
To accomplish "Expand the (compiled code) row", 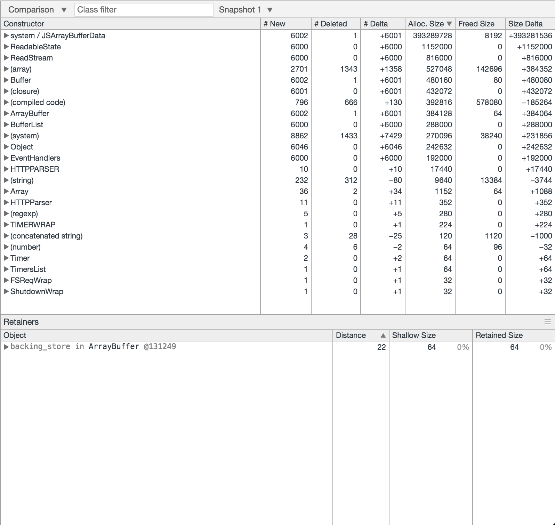I will 6,102.
